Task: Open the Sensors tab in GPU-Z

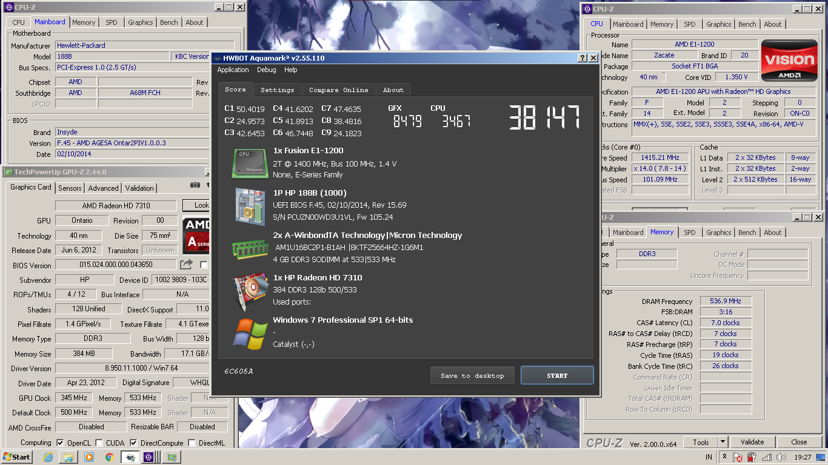Action: pos(70,188)
